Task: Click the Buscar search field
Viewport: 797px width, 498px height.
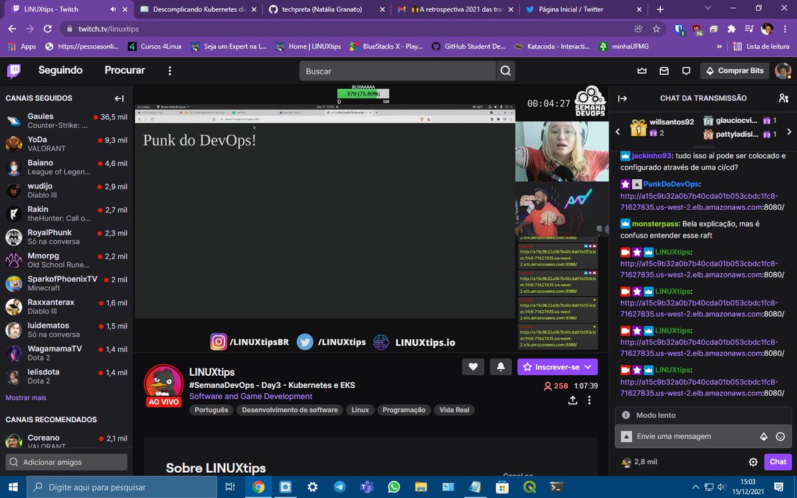Action: click(397, 71)
